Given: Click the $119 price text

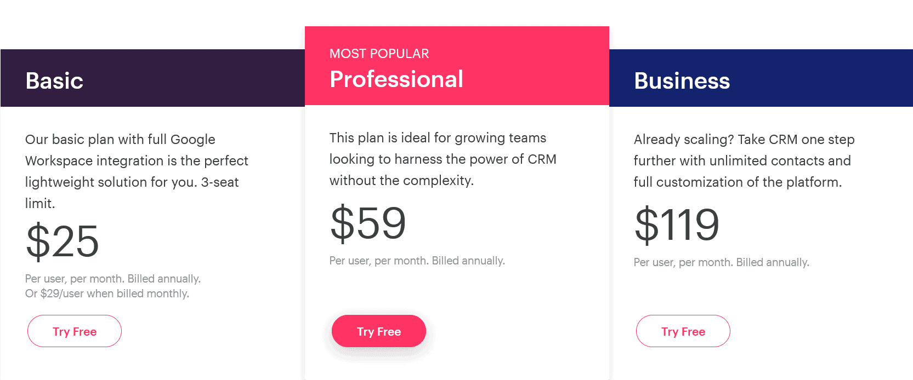Looking at the screenshot, I should coord(678,223).
